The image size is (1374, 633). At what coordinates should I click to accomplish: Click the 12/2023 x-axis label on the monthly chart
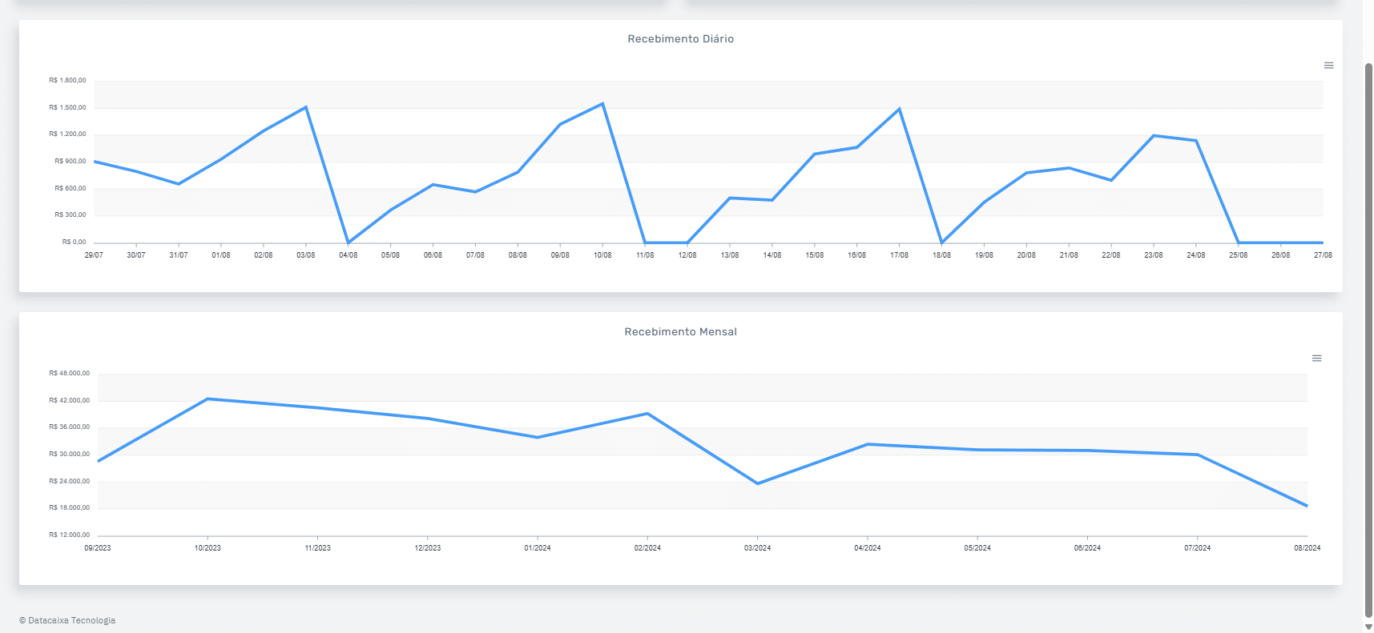pos(427,548)
